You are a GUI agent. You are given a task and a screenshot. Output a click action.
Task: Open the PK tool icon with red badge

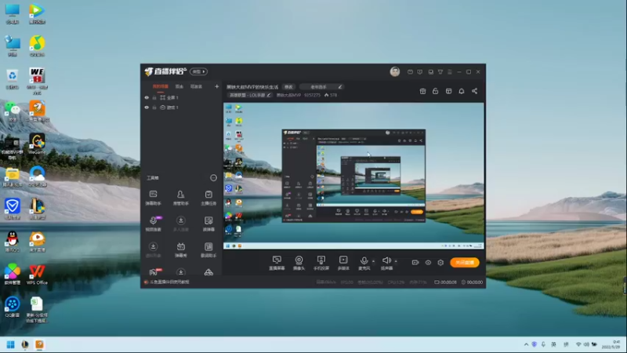pyautogui.click(x=154, y=272)
